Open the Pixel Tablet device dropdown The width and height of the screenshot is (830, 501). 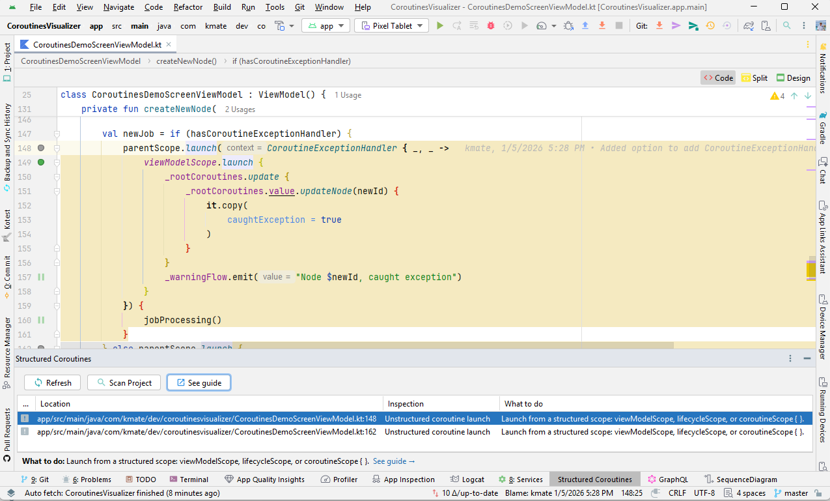(x=391, y=26)
